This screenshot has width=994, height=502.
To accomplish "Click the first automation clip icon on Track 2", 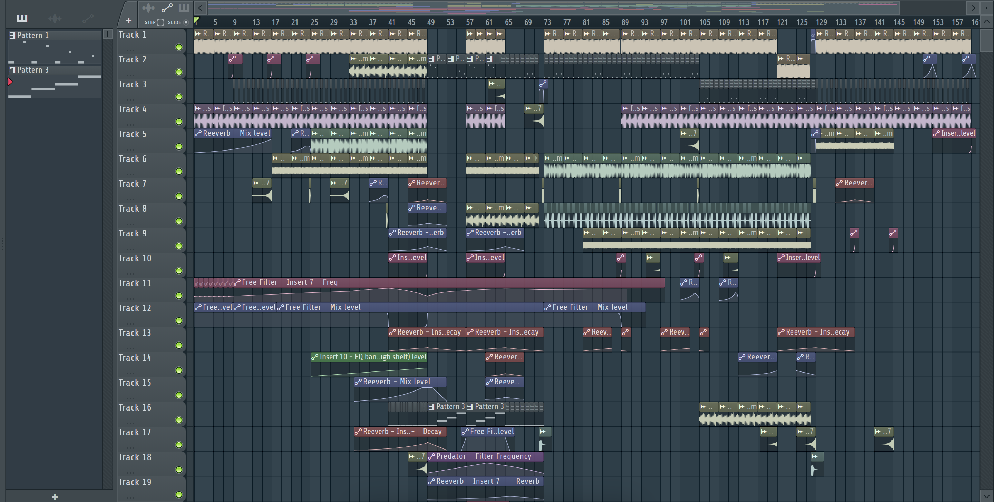I will click(x=232, y=59).
